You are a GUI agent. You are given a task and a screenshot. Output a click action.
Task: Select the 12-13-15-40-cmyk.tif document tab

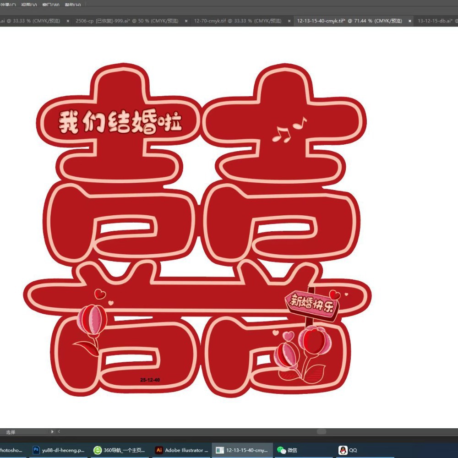(349, 21)
